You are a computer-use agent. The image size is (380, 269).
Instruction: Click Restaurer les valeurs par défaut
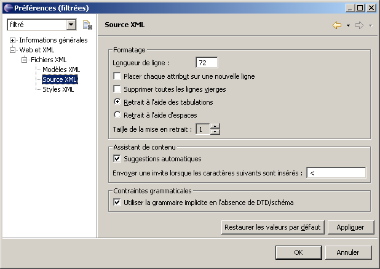coord(272,227)
